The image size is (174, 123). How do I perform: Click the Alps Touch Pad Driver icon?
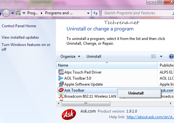tap(61, 72)
